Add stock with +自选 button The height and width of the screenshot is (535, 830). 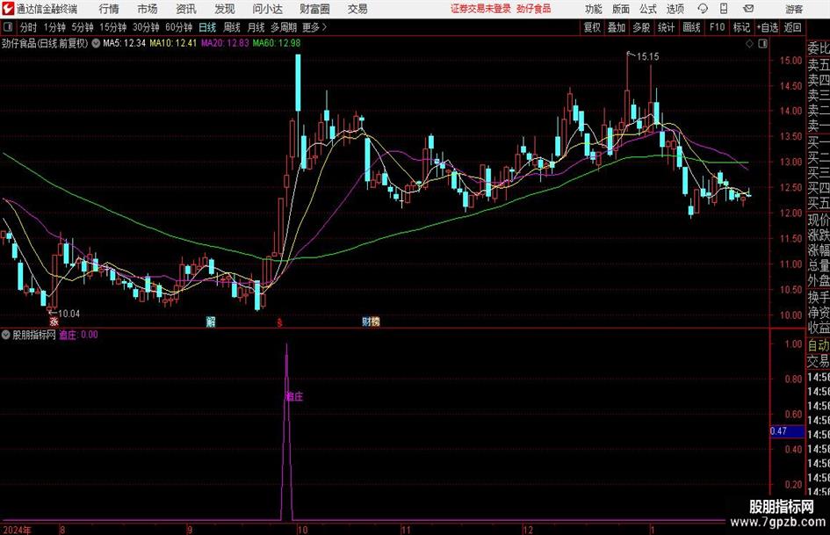(768, 27)
